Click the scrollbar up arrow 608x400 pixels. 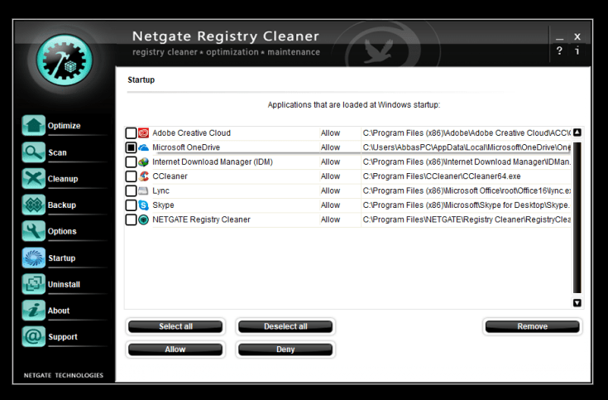[x=577, y=133]
